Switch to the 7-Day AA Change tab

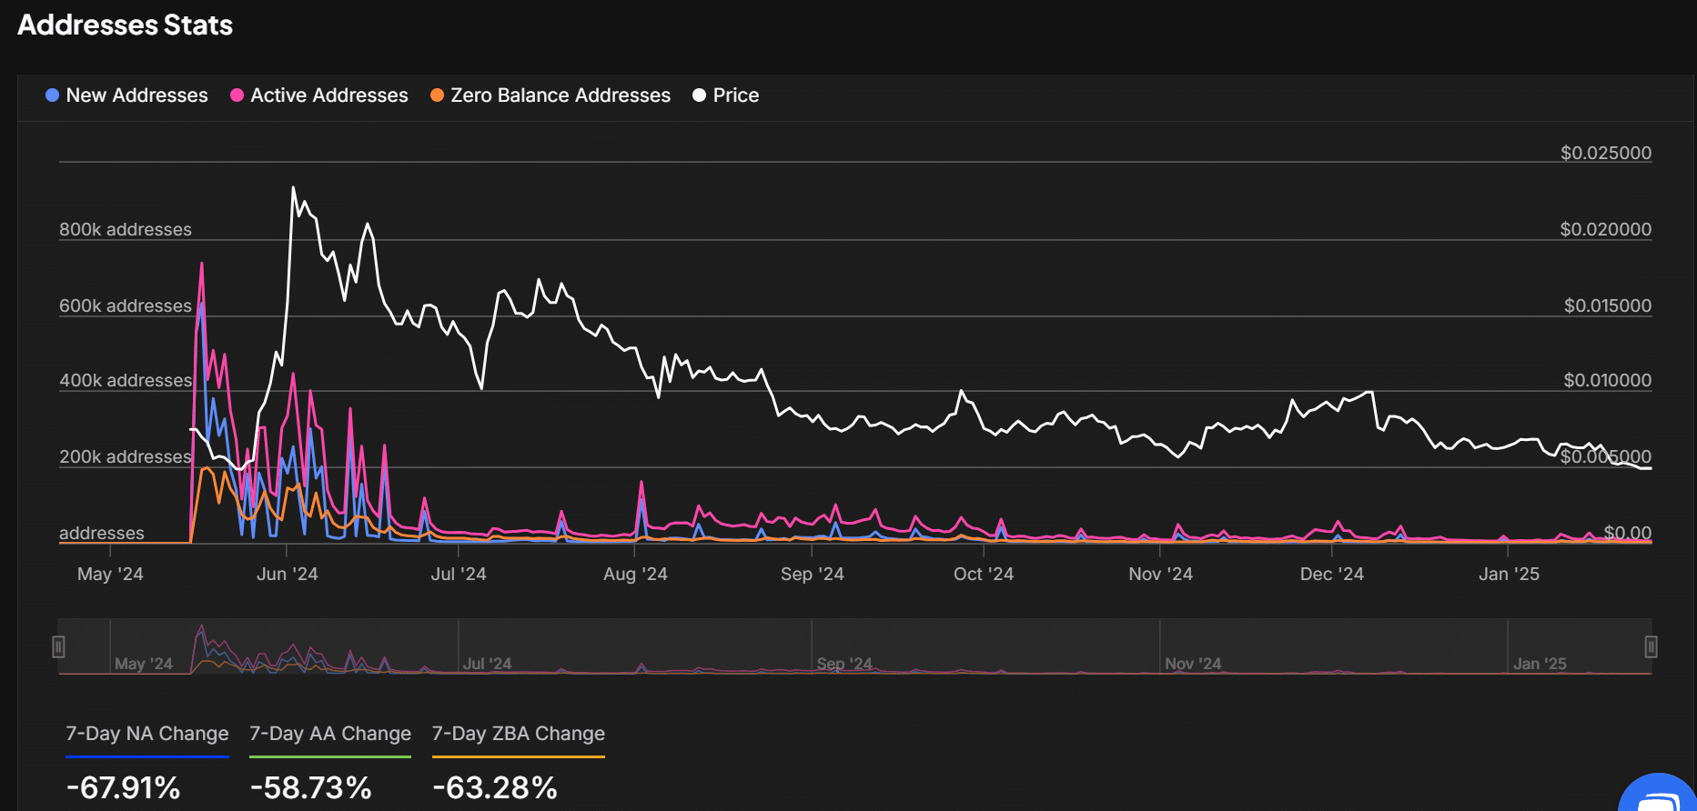click(x=330, y=734)
